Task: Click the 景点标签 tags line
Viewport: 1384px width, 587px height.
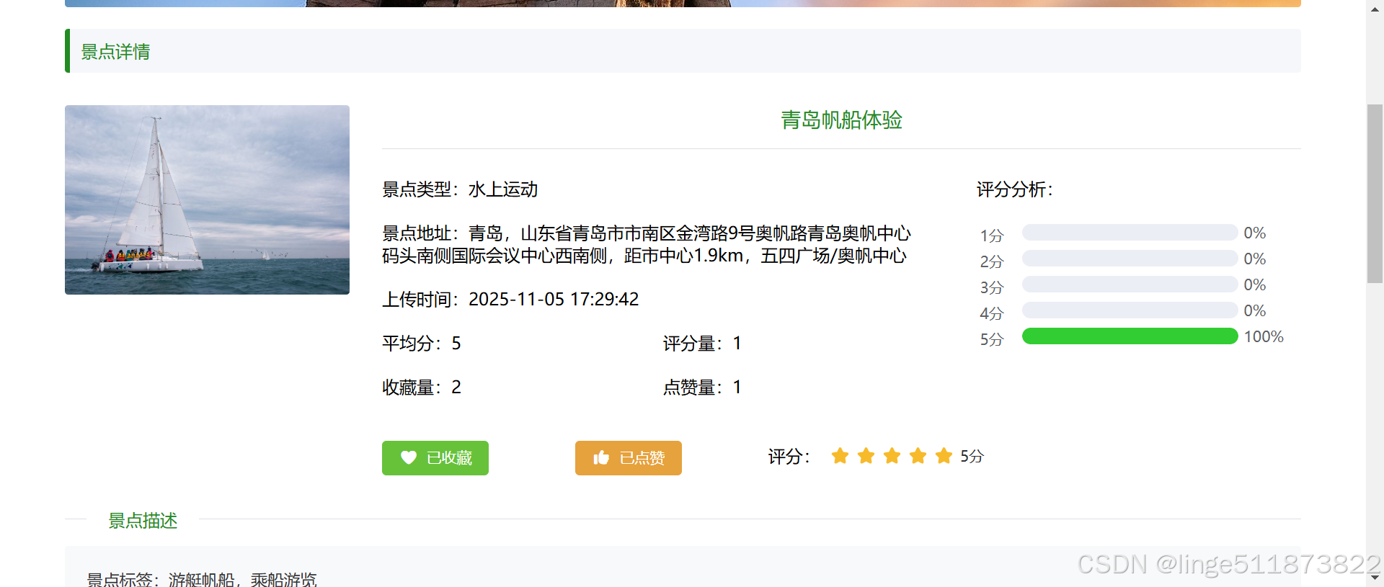Action: point(202,579)
